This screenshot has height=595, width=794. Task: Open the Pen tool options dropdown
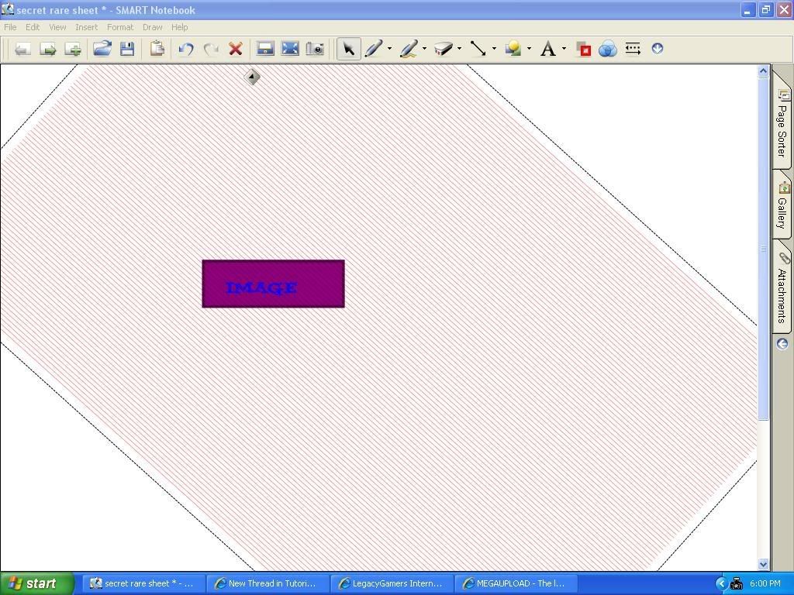[389, 49]
